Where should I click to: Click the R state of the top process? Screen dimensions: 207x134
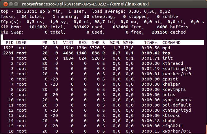pos(104,53)
